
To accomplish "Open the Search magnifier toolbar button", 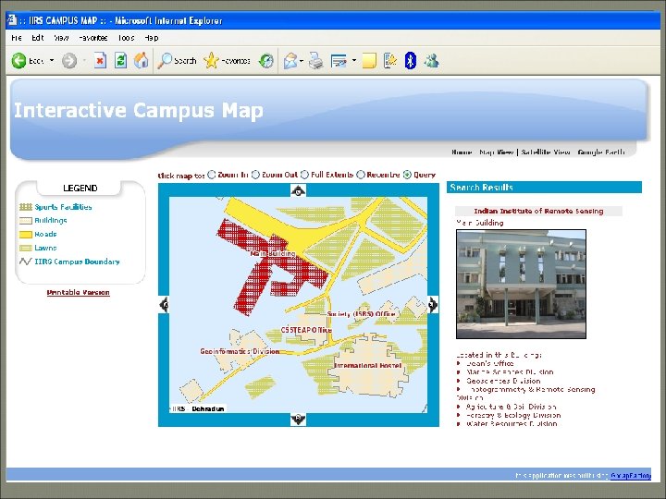I will [177, 61].
